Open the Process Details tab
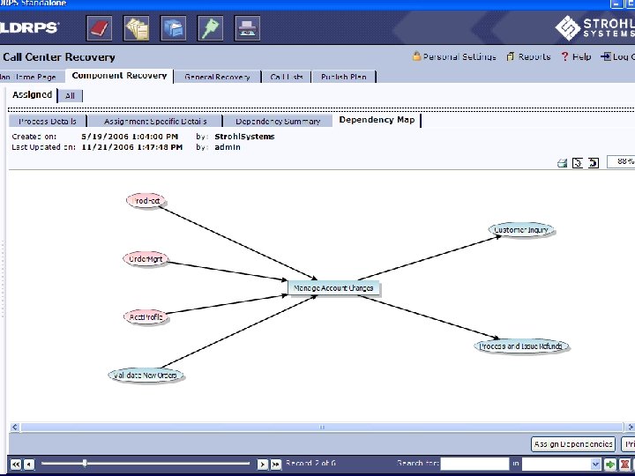The width and height of the screenshot is (635, 476). point(48,121)
